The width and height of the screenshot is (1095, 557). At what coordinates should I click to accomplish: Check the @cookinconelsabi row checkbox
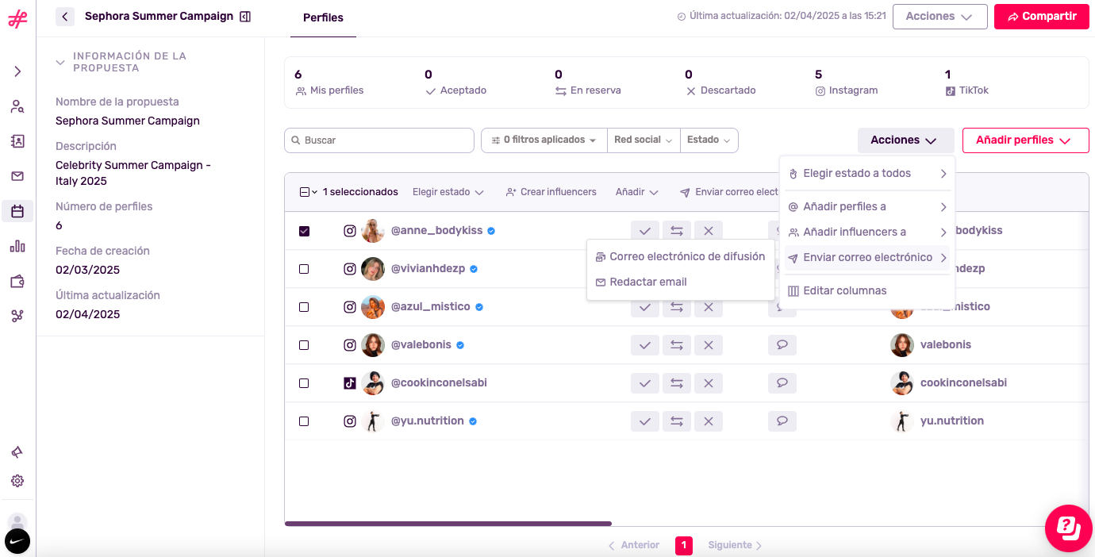[x=304, y=383]
